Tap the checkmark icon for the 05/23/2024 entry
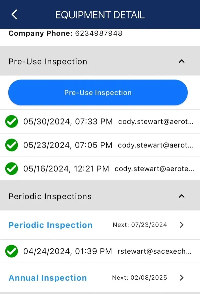The height and width of the screenshot is (294, 200). click(x=11, y=145)
